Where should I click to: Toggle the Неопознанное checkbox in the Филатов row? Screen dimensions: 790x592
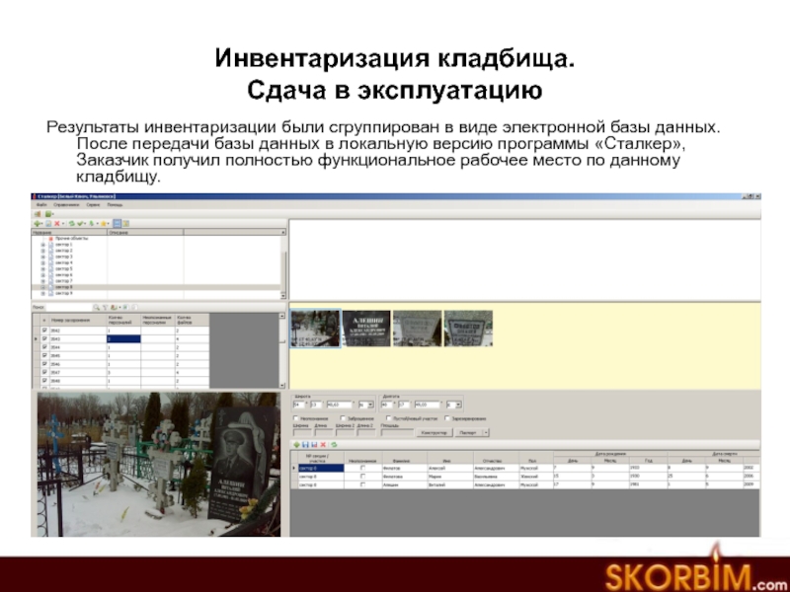point(362,468)
